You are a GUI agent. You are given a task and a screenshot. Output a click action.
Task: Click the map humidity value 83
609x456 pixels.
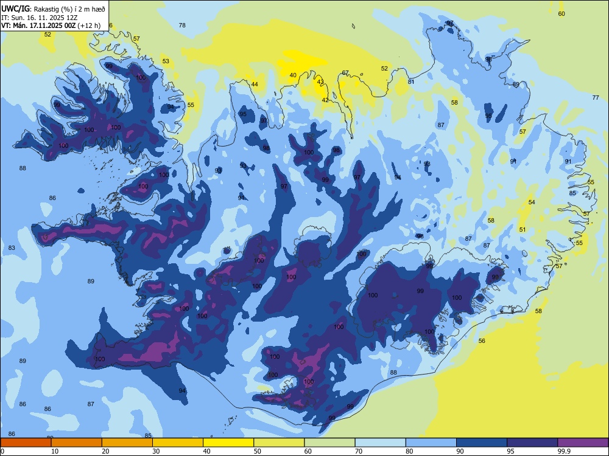point(12,248)
